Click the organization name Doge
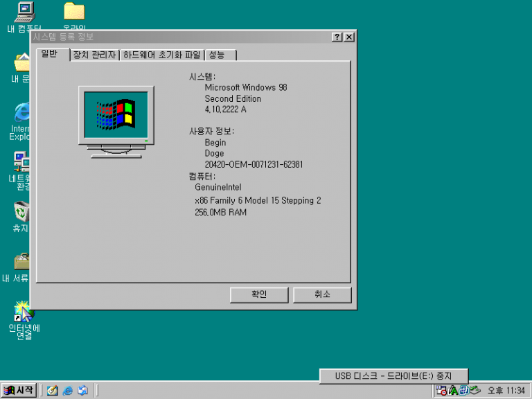 pos(215,153)
